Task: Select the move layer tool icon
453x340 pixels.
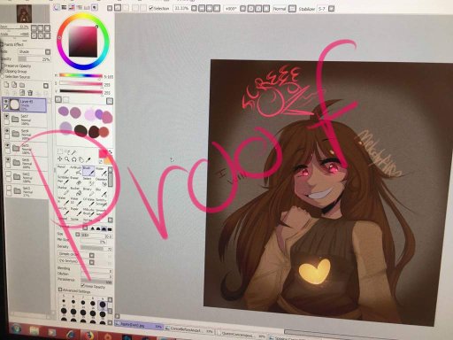Action: click(60, 159)
